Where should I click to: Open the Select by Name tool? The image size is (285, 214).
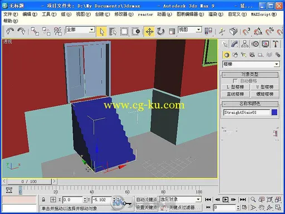point(113,31)
